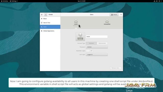Open the Date & Time panel
This screenshot has width=163, height=92.
(x=50, y=23)
